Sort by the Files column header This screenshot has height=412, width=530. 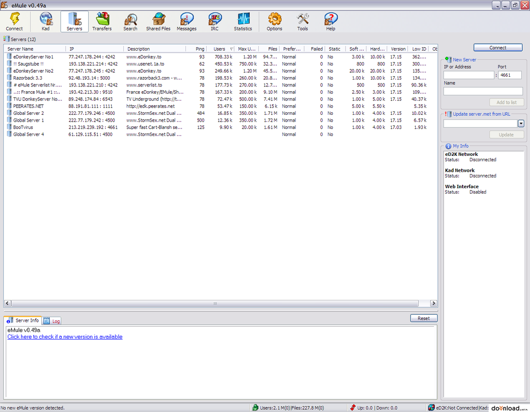(x=269, y=49)
